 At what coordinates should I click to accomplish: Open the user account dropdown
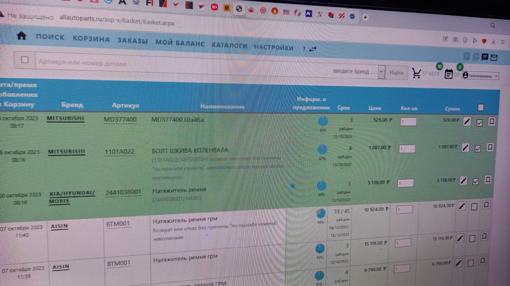tap(480, 76)
